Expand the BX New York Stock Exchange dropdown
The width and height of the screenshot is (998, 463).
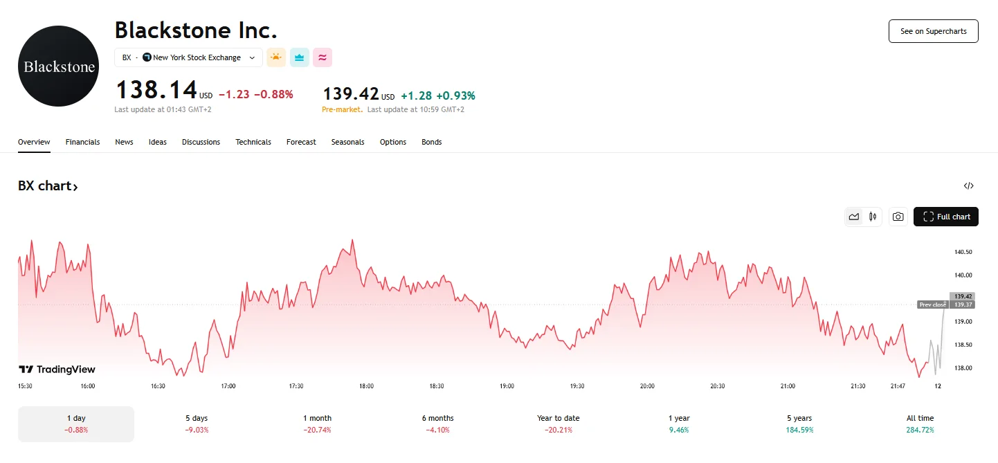coord(188,57)
